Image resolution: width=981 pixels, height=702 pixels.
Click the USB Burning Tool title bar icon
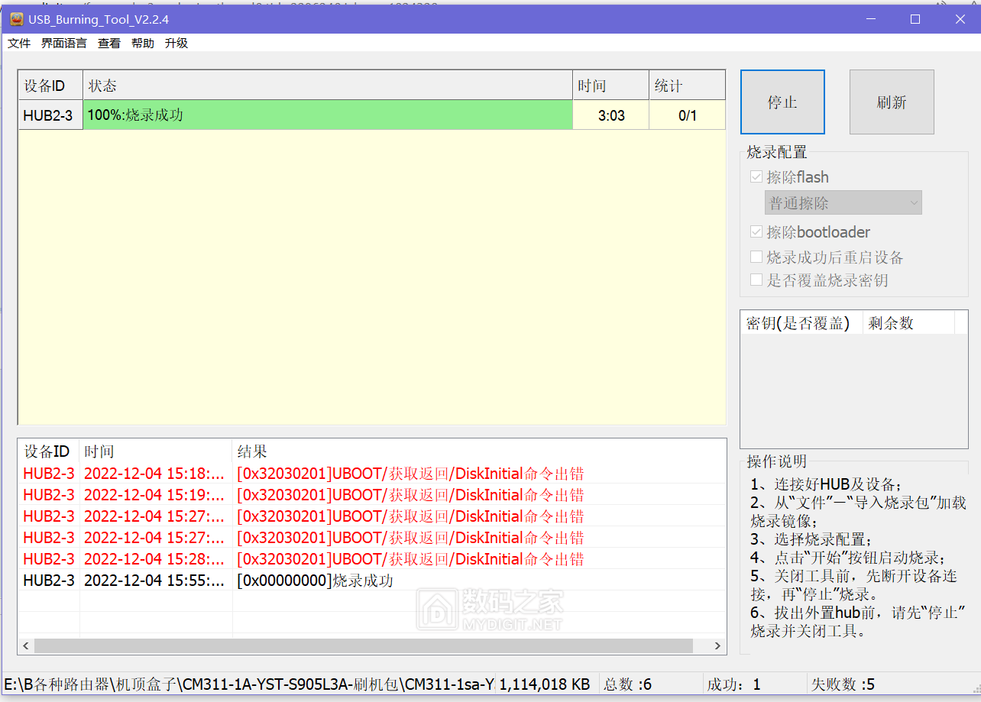[16, 19]
